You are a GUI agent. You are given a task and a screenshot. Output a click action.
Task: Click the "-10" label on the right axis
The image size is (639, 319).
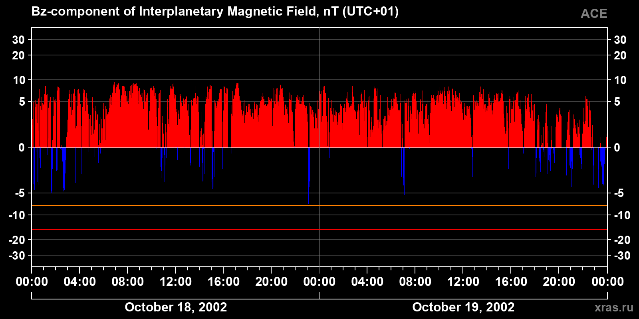[622, 215]
